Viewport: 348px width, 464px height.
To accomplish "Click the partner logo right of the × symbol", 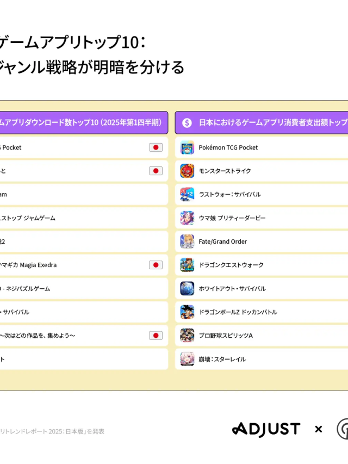I will [x=343, y=429].
